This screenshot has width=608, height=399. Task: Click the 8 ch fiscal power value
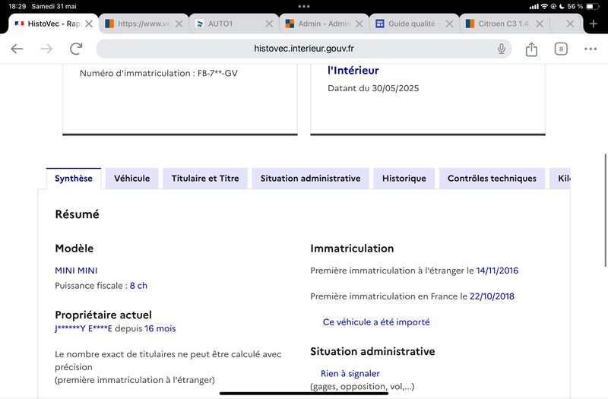tap(138, 286)
